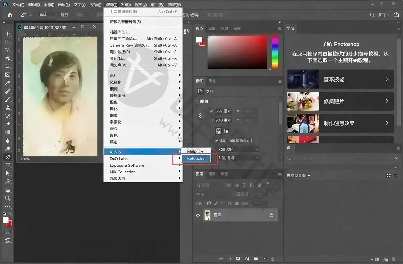Click the Delete layer trash icon

pyautogui.click(x=273, y=259)
